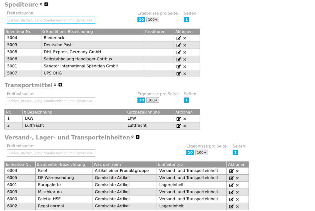315x211 pixels.
Task: Delete the Biederlack spediteur entry
Action: pyautogui.click(x=185, y=38)
